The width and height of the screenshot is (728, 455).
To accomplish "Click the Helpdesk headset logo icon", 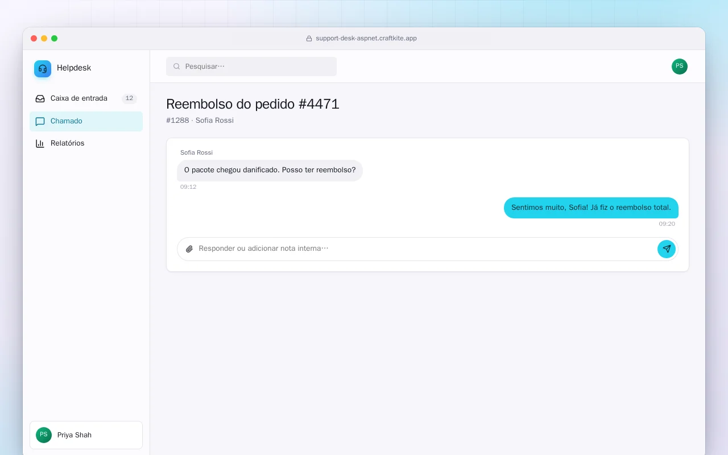I will [x=43, y=69].
